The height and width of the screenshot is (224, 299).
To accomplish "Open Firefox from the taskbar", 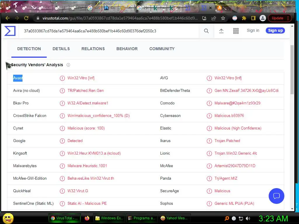I will pyautogui.click(x=87, y=218).
